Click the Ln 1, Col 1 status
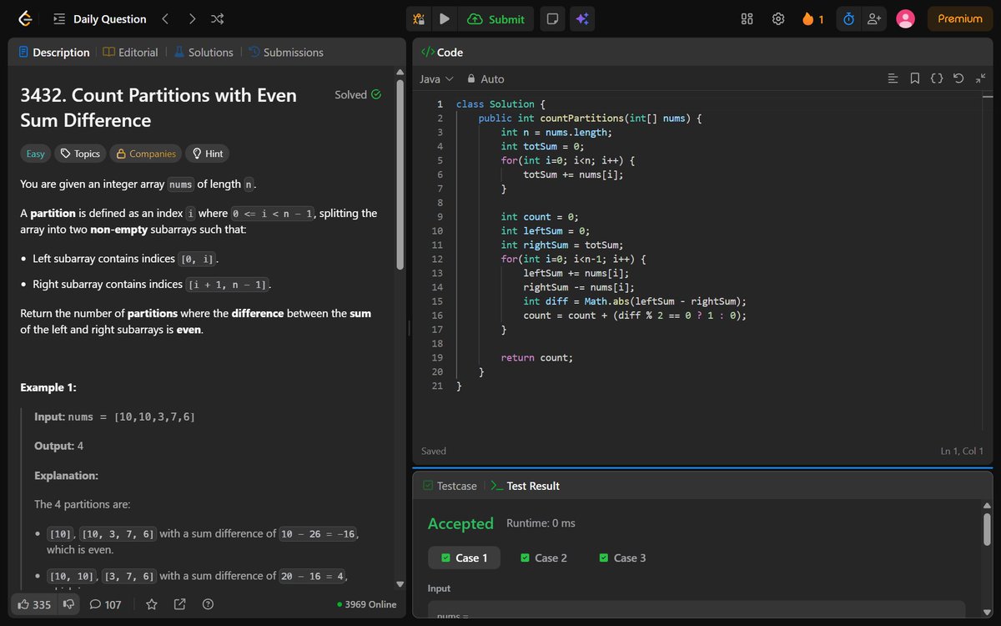 (x=962, y=451)
